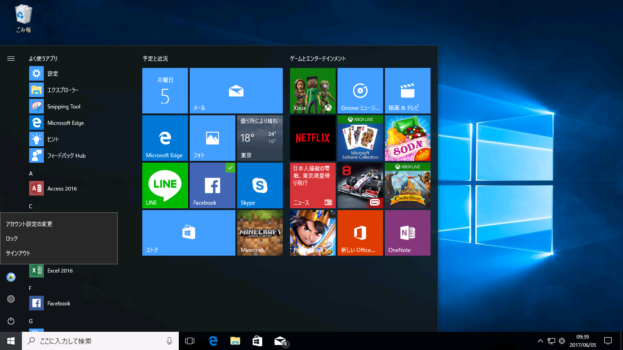Open Edge from the taskbar
This screenshot has width=623, height=350.
213,341
